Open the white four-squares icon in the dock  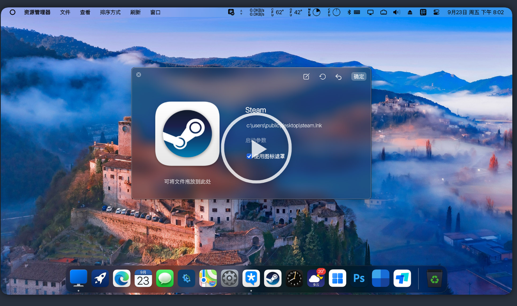(x=338, y=279)
